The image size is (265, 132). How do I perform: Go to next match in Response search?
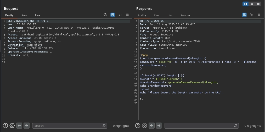pos(159,126)
